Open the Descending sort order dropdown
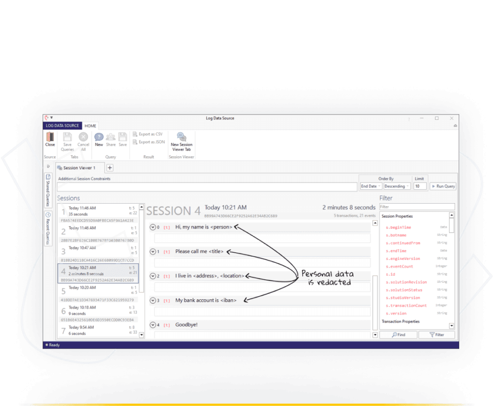This screenshot has height=406, width=496. [x=396, y=186]
